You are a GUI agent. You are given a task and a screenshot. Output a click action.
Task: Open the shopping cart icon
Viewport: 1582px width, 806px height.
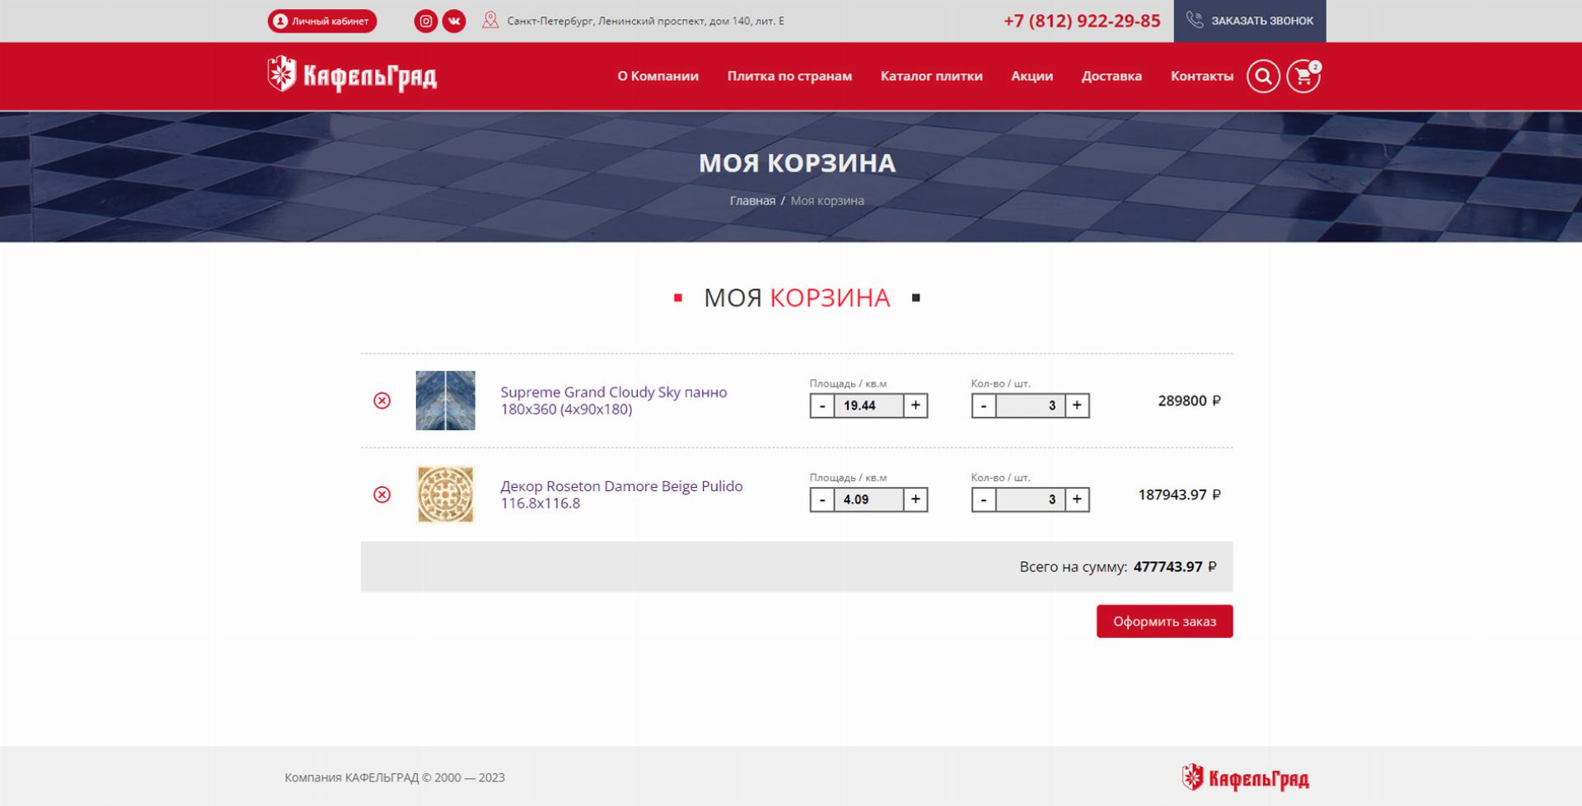(1303, 77)
